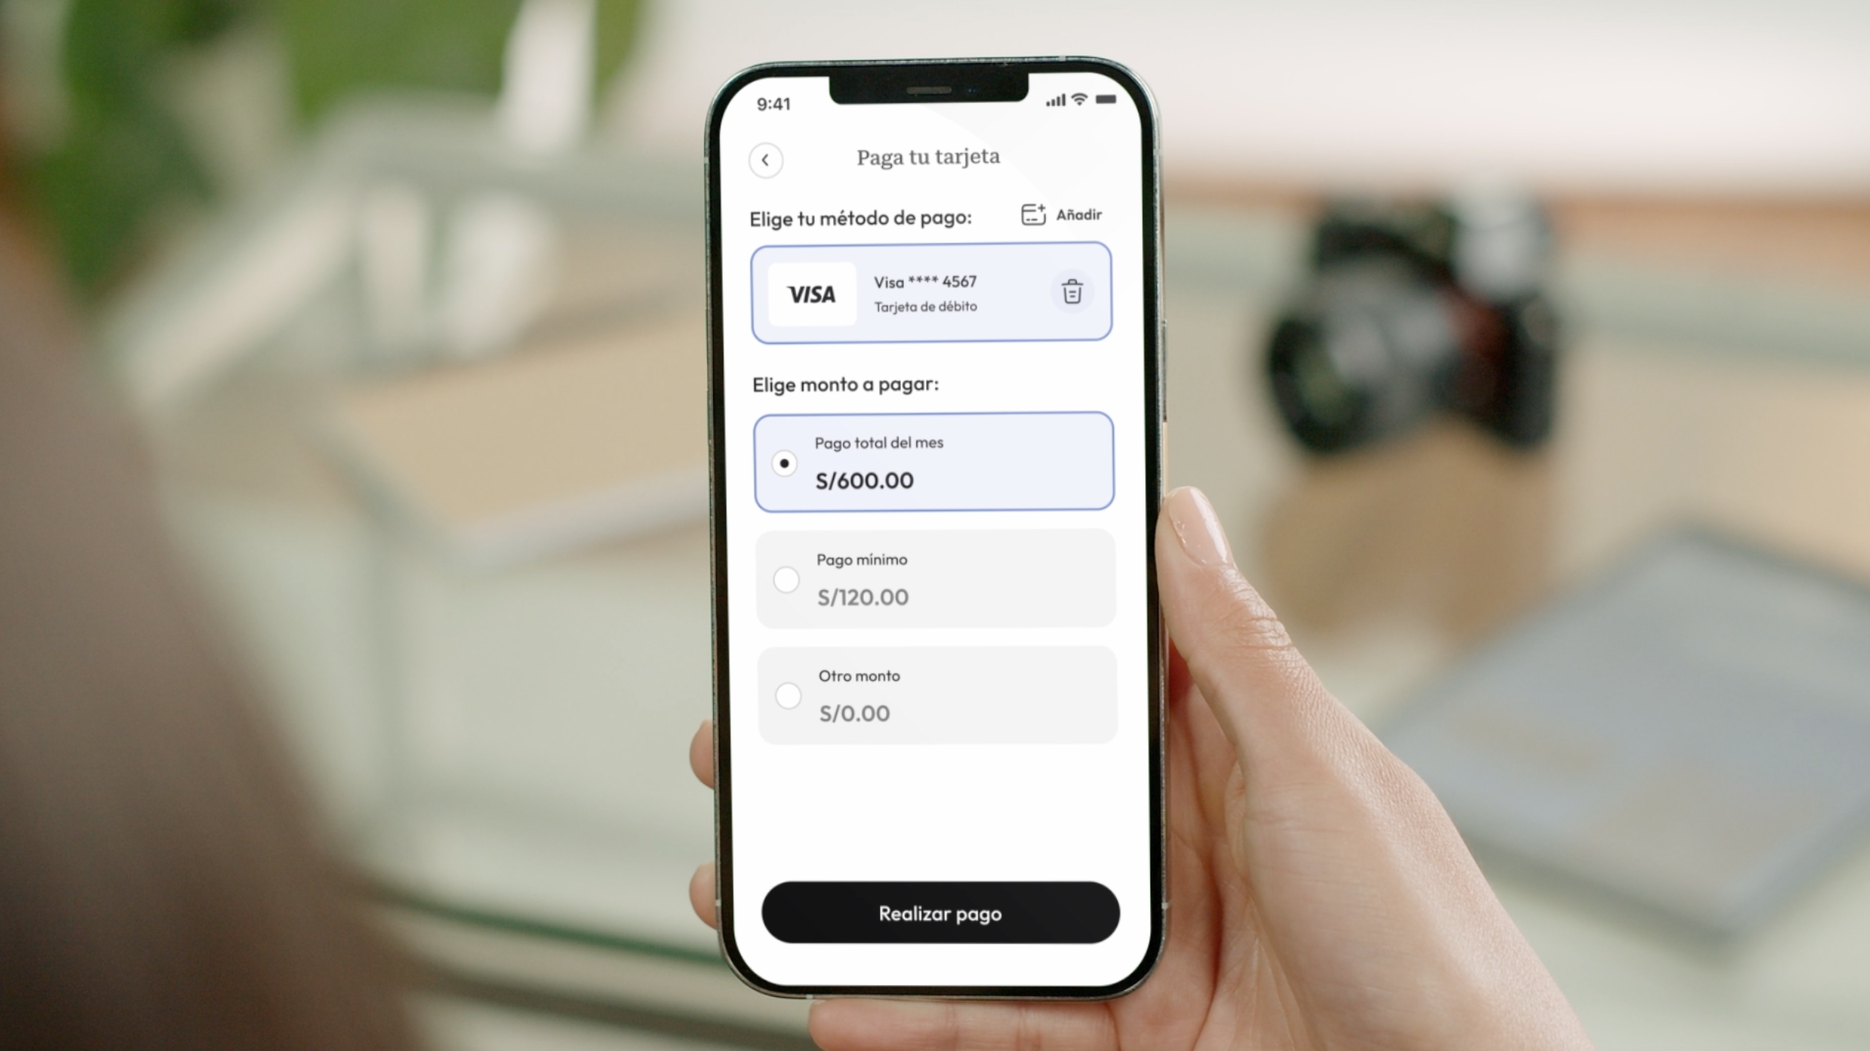Image resolution: width=1870 pixels, height=1051 pixels.
Task: Click 'Realizar pago' button
Action: coord(934,914)
